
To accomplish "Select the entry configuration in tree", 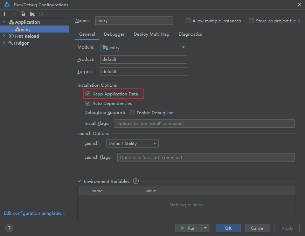I will (34, 29).
